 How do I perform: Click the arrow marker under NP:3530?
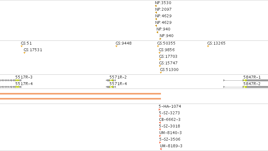156,6
